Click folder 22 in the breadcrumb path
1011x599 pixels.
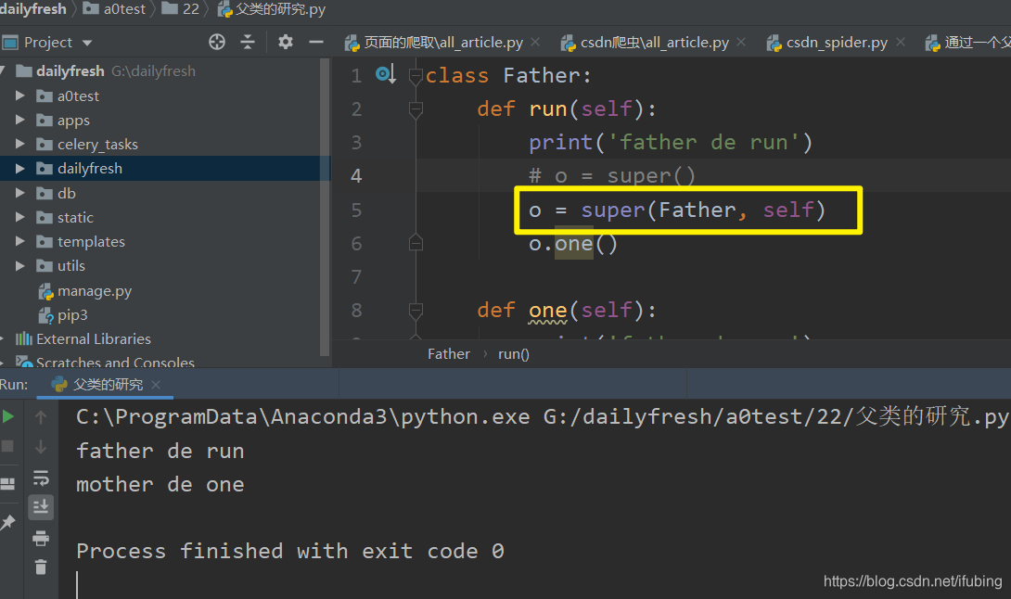tap(181, 9)
